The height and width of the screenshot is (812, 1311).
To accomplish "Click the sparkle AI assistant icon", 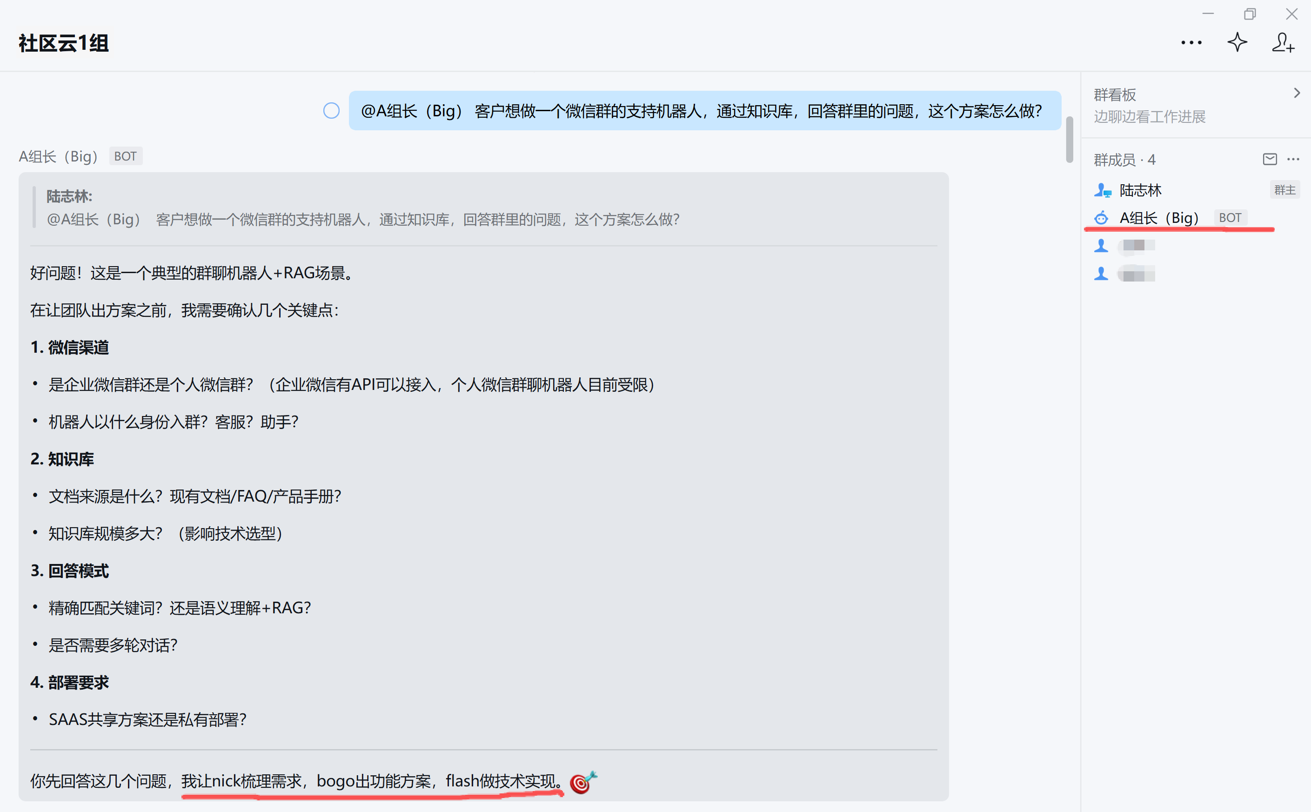I will (1237, 42).
